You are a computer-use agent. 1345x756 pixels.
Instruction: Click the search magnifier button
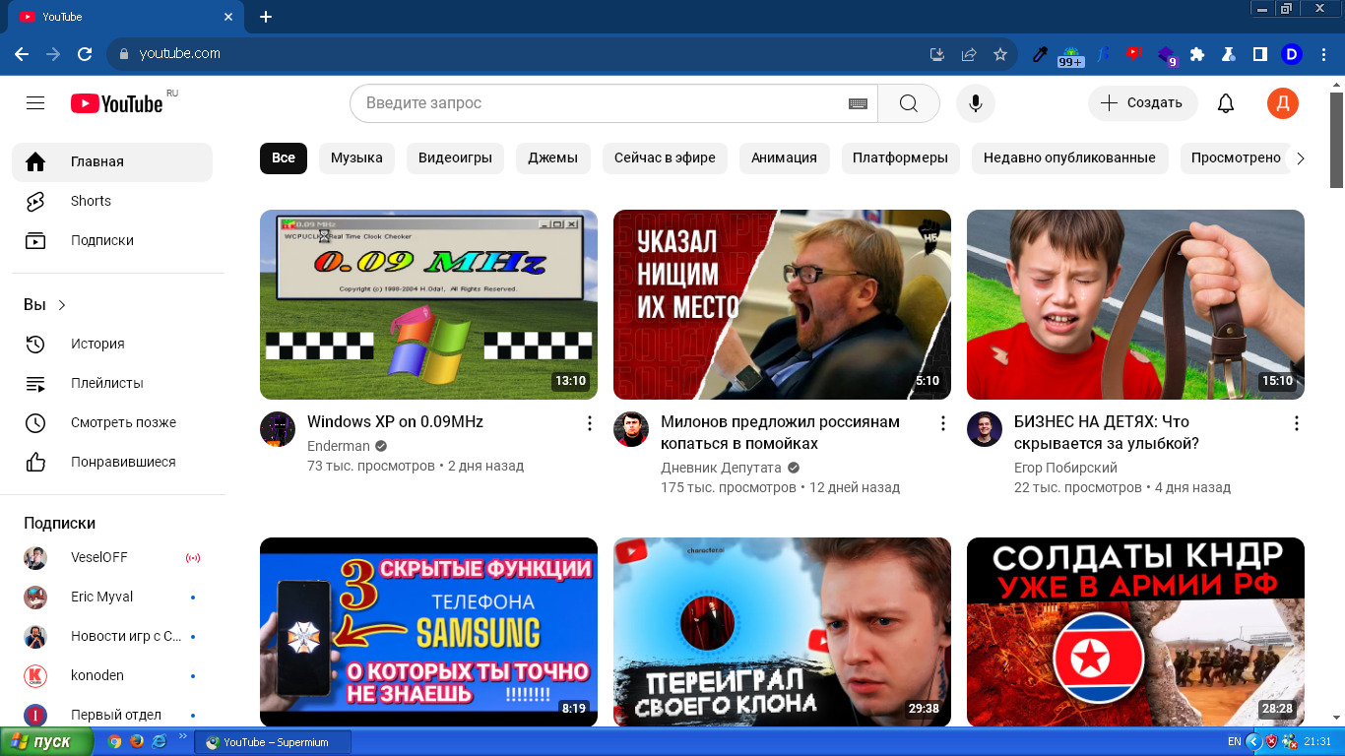(908, 103)
